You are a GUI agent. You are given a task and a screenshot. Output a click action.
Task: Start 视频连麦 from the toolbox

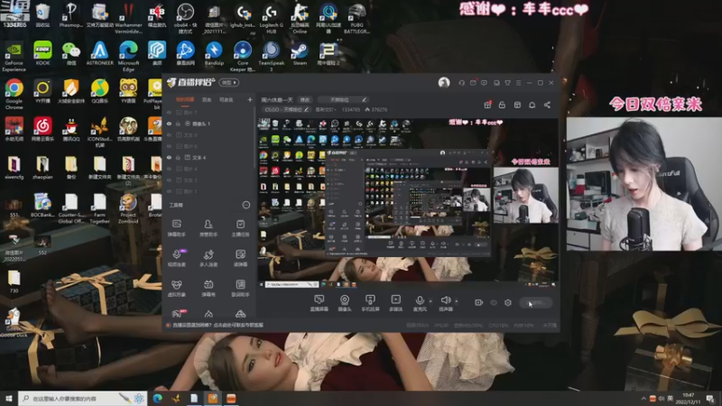(176, 258)
